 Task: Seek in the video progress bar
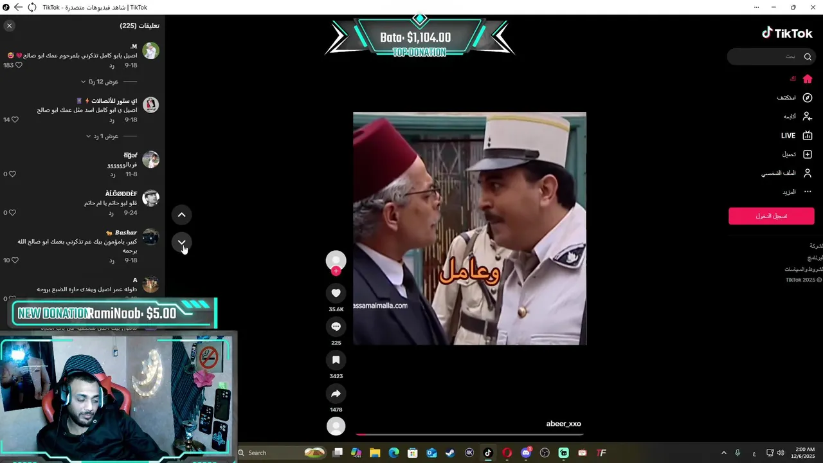point(469,434)
